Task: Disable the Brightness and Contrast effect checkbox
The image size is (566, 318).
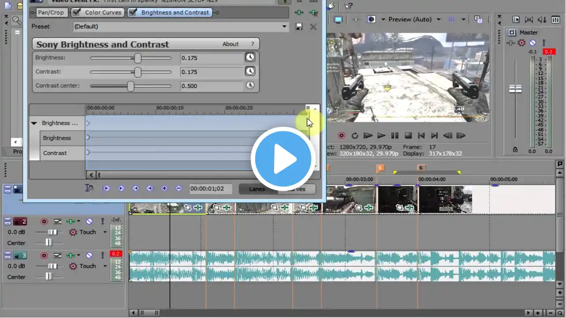Action: click(133, 12)
